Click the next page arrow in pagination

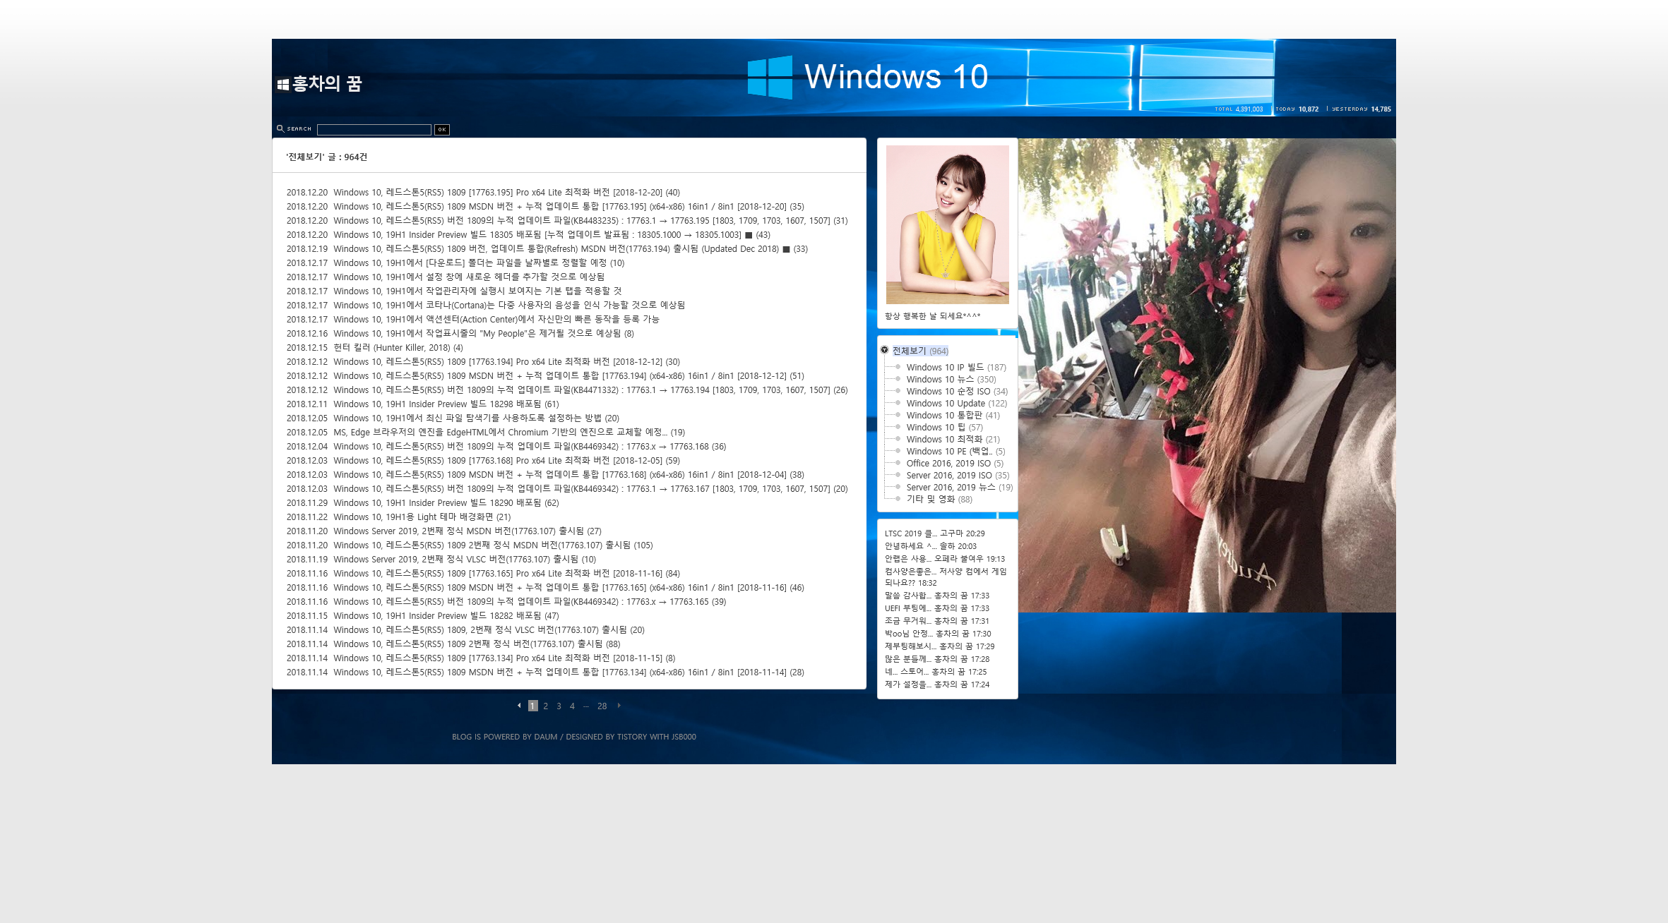(x=619, y=706)
